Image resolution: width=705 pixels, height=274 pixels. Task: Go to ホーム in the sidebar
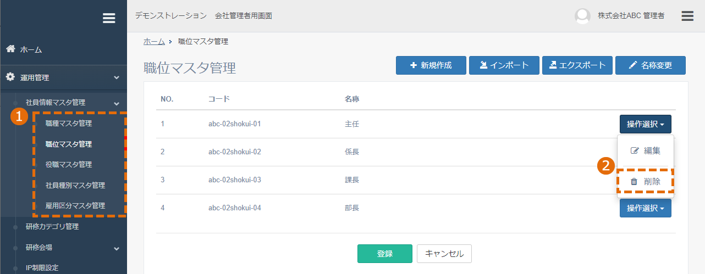coord(31,49)
